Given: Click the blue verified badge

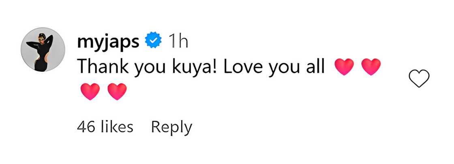Looking at the screenshot, I should pos(154,41).
